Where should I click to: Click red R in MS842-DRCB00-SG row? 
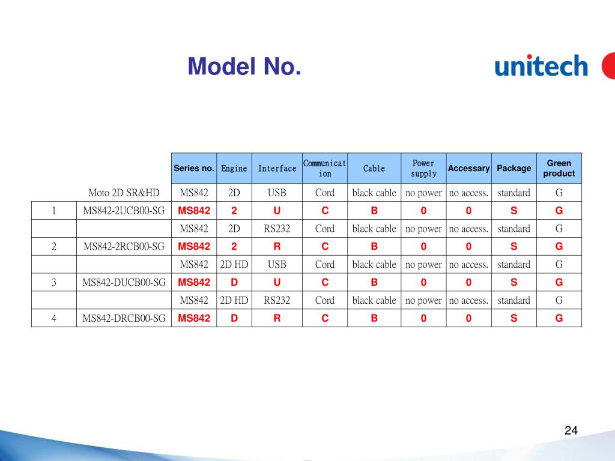(277, 318)
